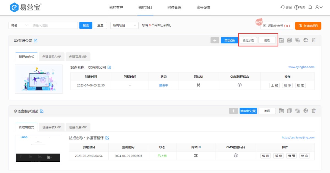The image size is (330, 173).
Task: Expand the 所有项目 filter dropdown
Action: [124, 25]
